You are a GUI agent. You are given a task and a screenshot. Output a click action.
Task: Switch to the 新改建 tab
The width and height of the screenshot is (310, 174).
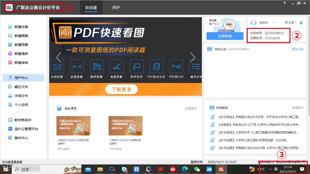[91, 8]
